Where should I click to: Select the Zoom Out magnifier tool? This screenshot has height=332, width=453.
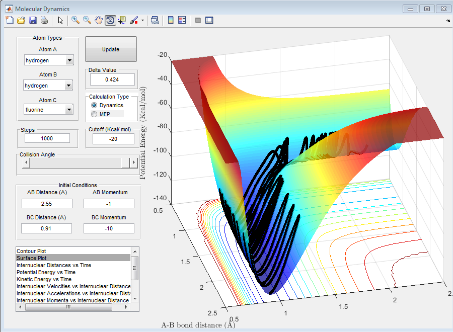[x=87, y=21]
